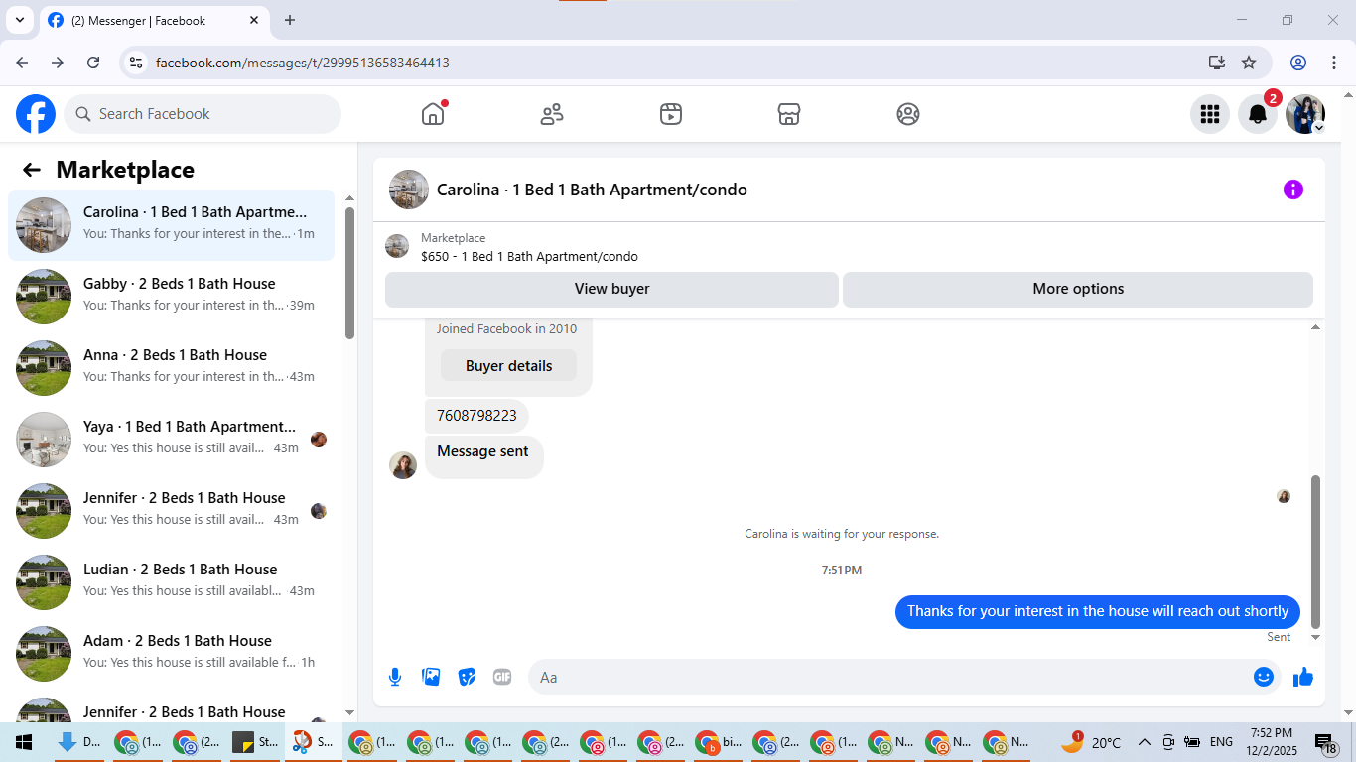This screenshot has height=762, width=1356.
Task: Open the account profile picture menu
Action: point(1305,114)
